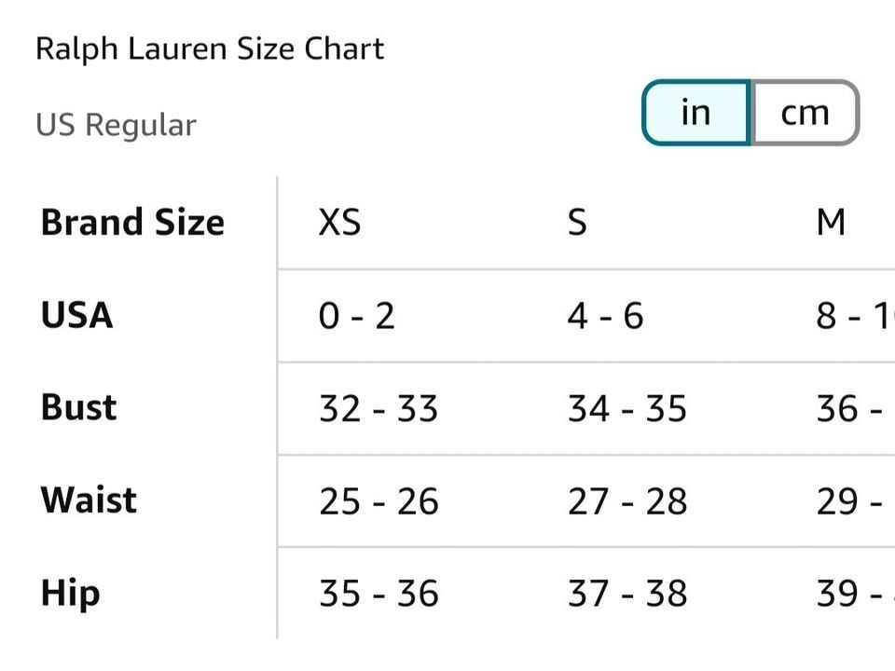Click the Bust row label
Image resolution: width=895 pixels, height=671 pixels.
(78, 407)
